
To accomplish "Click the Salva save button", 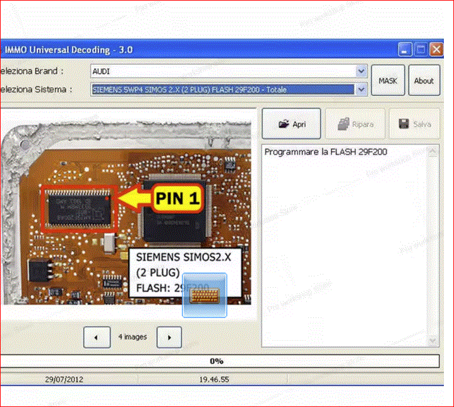I will 415,124.
